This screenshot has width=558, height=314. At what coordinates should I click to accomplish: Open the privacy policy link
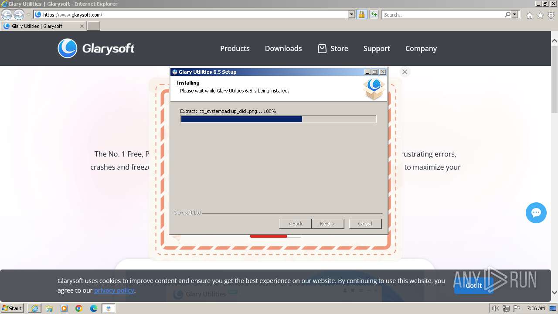click(x=114, y=290)
